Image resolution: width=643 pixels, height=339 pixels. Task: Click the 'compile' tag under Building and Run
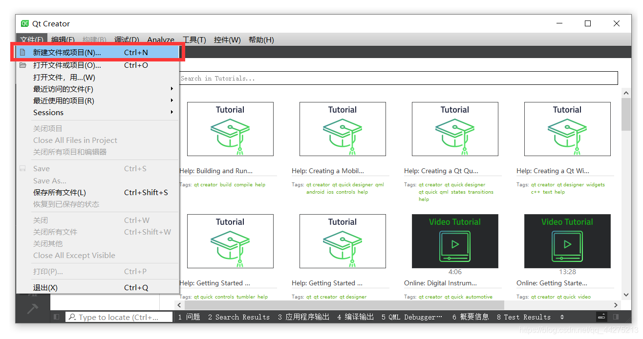point(244,185)
